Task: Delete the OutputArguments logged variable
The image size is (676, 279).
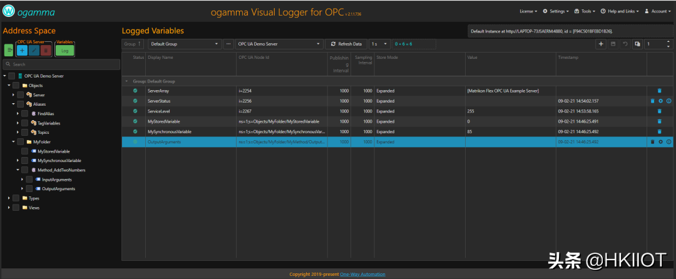Action: point(652,141)
